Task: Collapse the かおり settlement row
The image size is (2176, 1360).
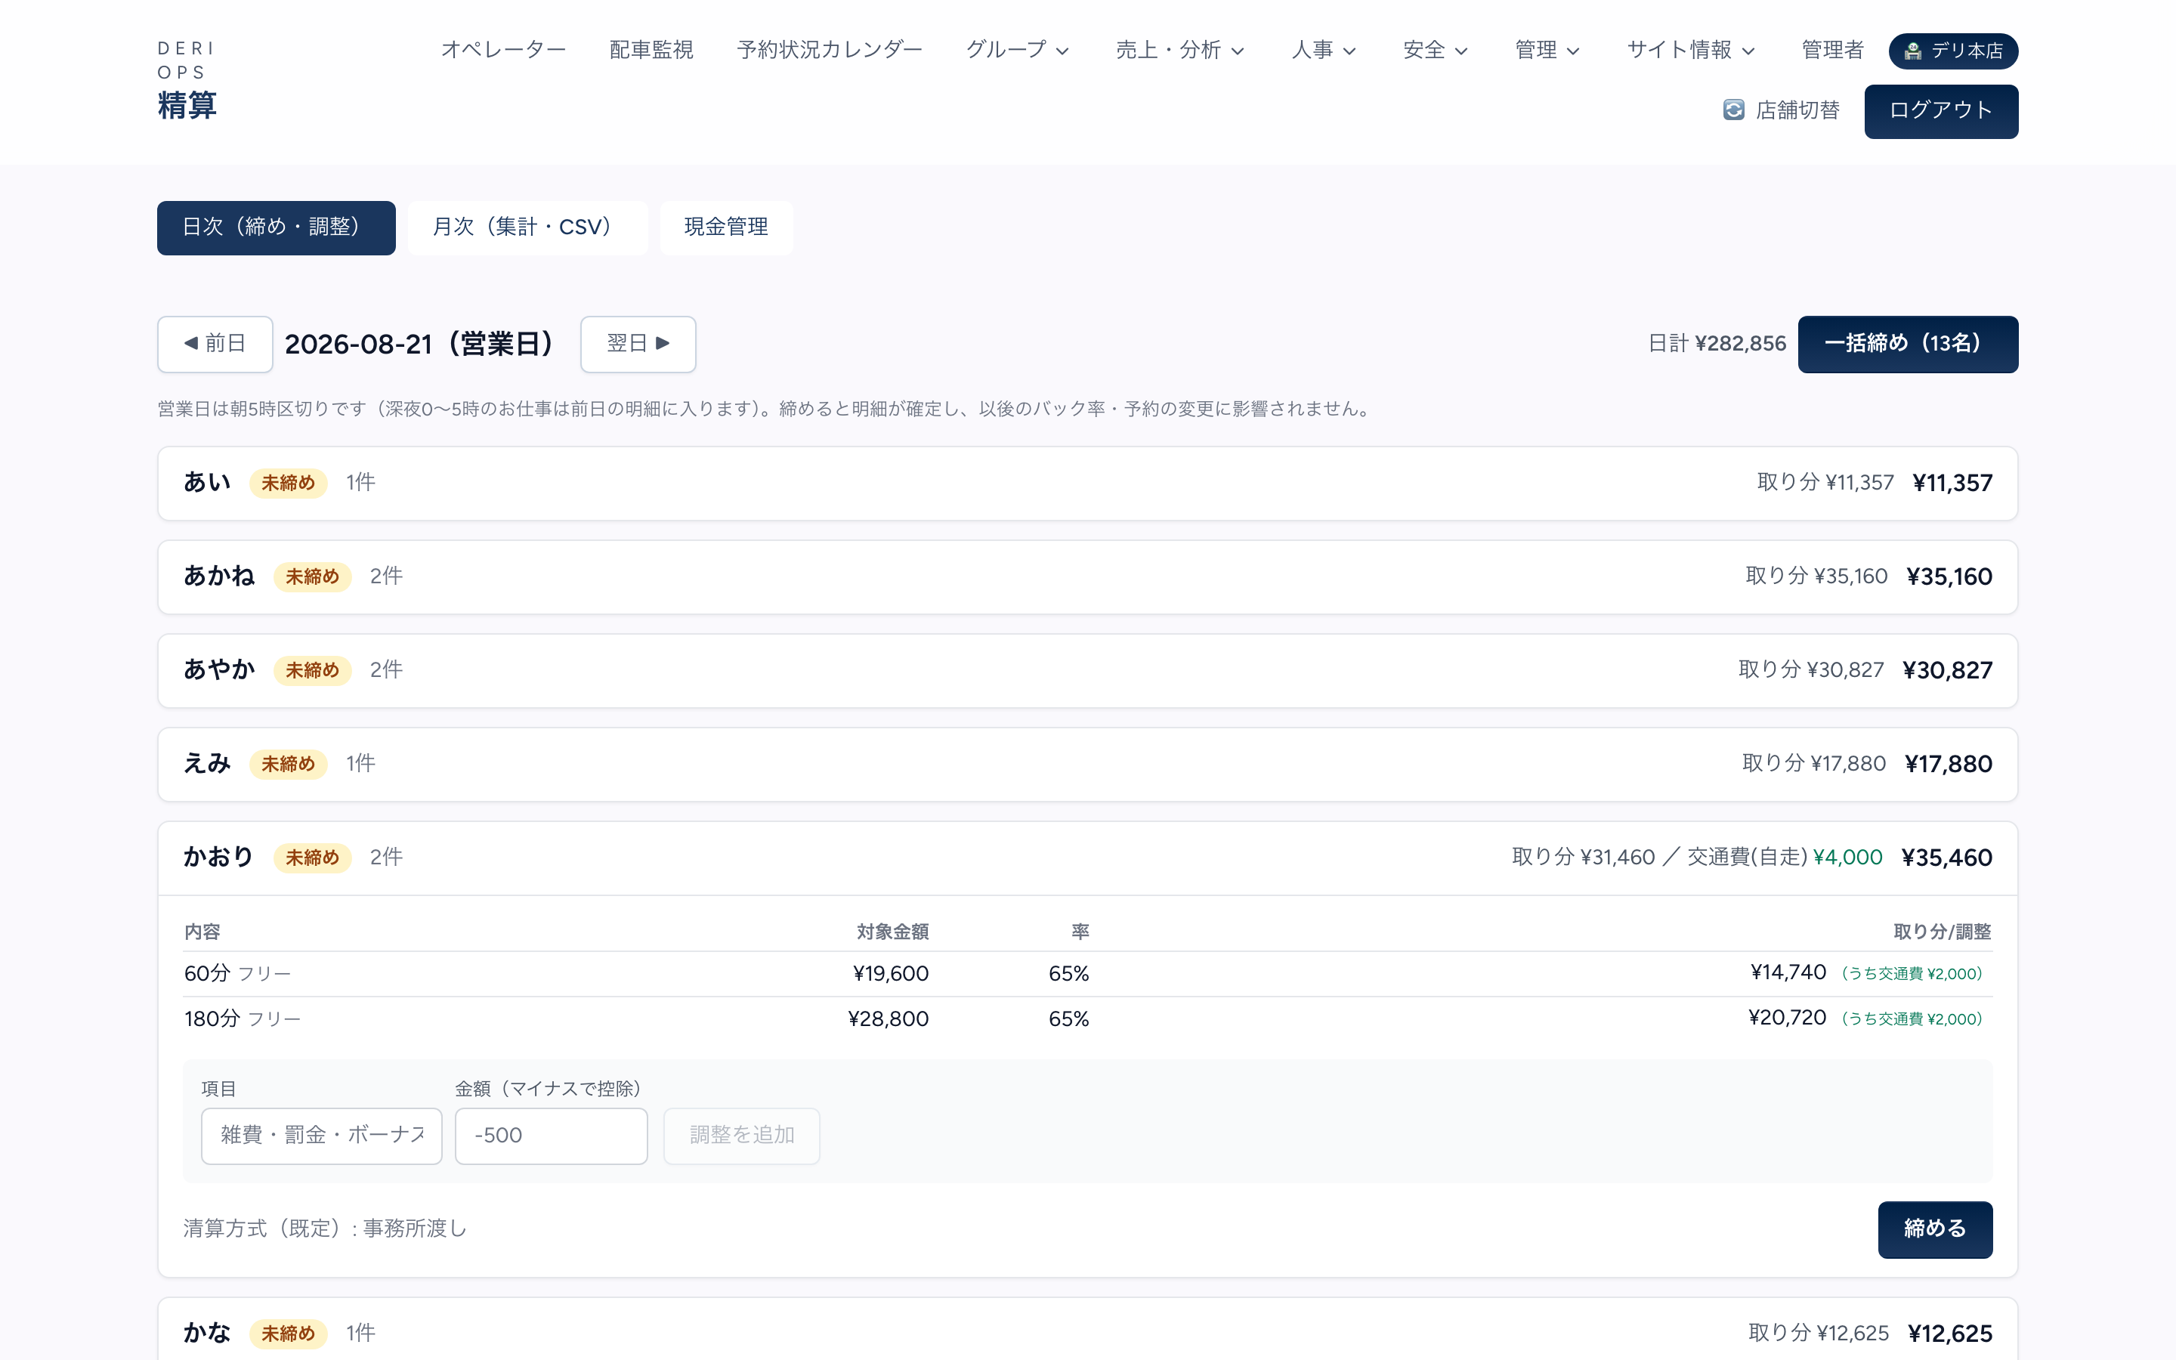Action: pos(1087,858)
